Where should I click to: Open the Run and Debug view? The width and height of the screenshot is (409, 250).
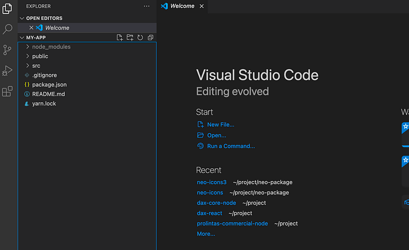pos(8,71)
